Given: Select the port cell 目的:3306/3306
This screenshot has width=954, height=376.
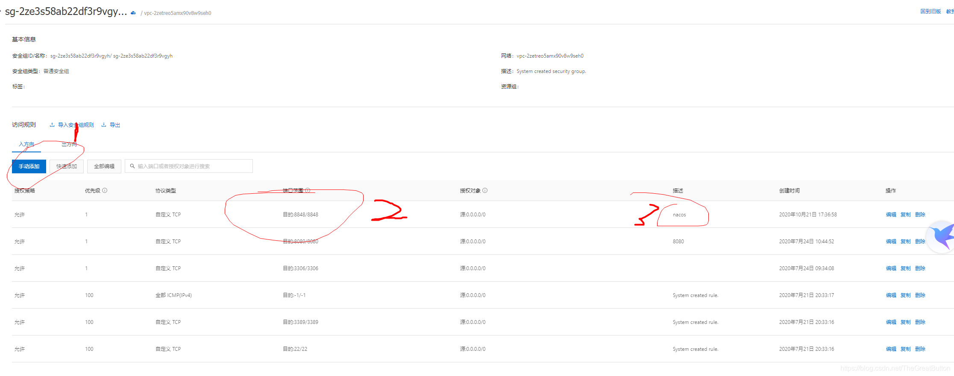Looking at the screenshot, I should click(300, 268).
